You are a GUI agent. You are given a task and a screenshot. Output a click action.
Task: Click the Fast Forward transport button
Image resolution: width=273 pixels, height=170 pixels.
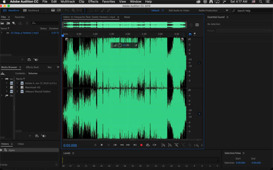point(128,145)
